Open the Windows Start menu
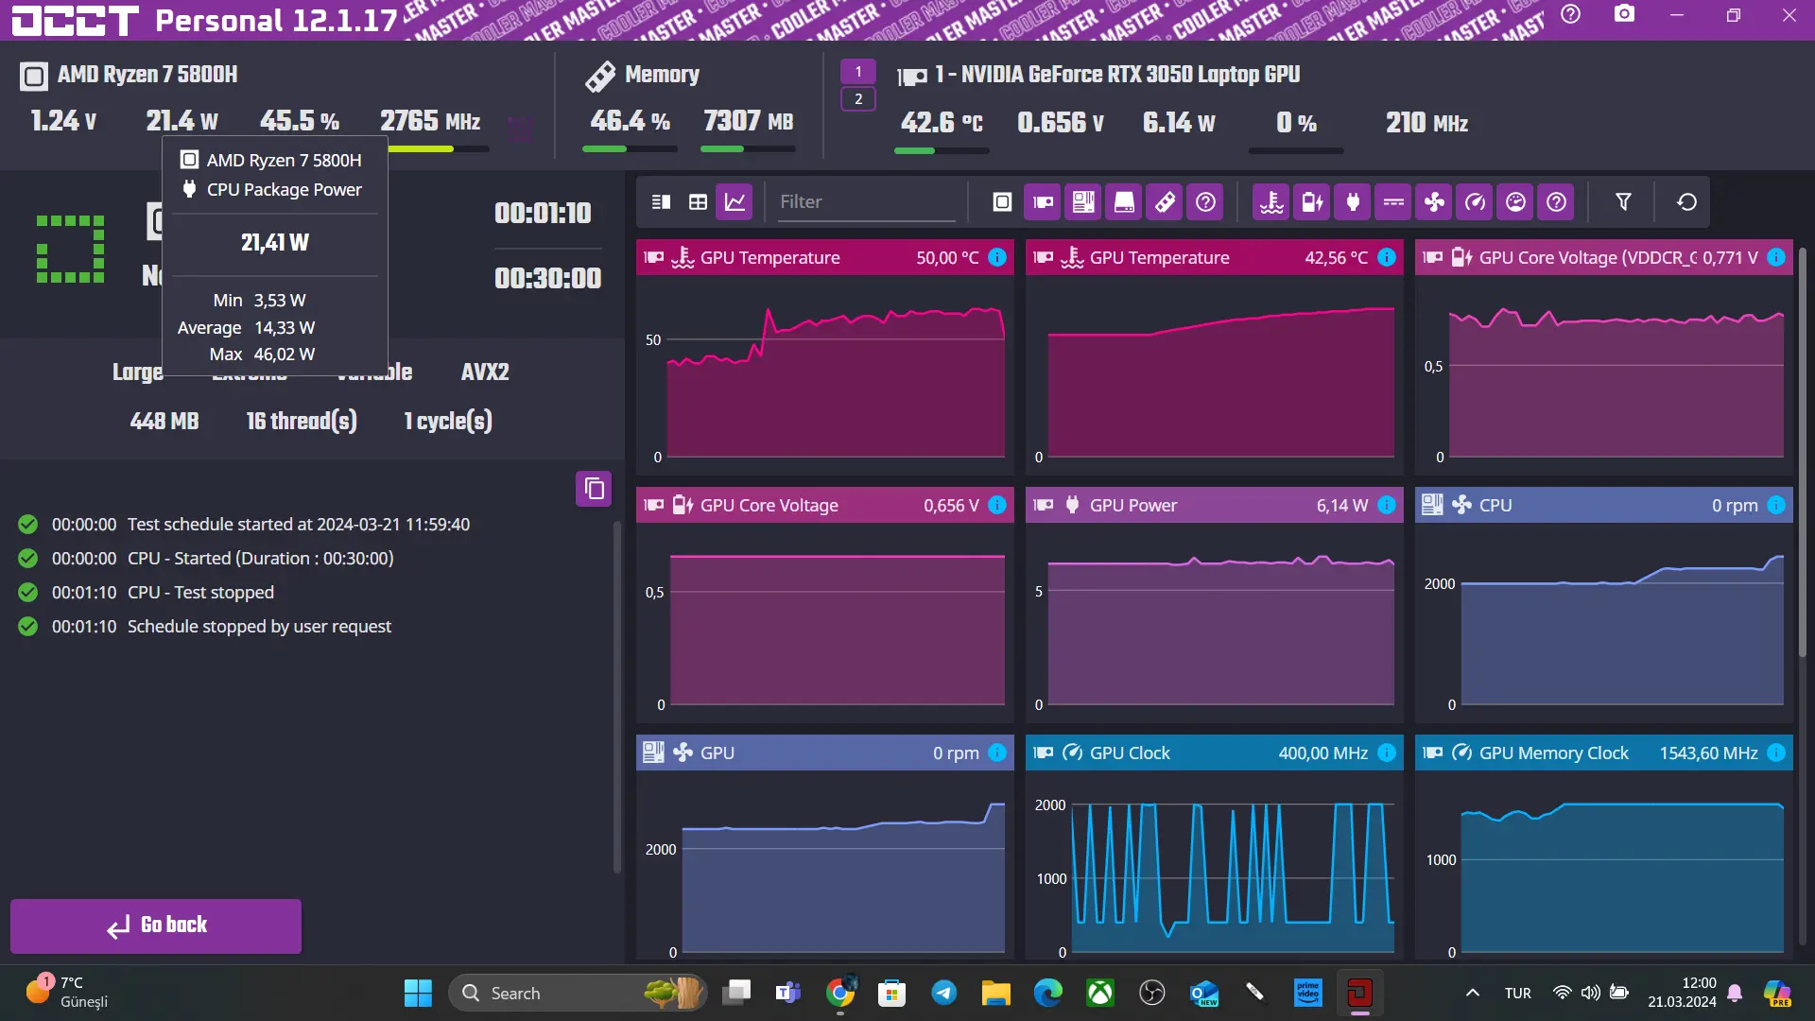Screen dimensions: 1815x1021 point(418,993)
